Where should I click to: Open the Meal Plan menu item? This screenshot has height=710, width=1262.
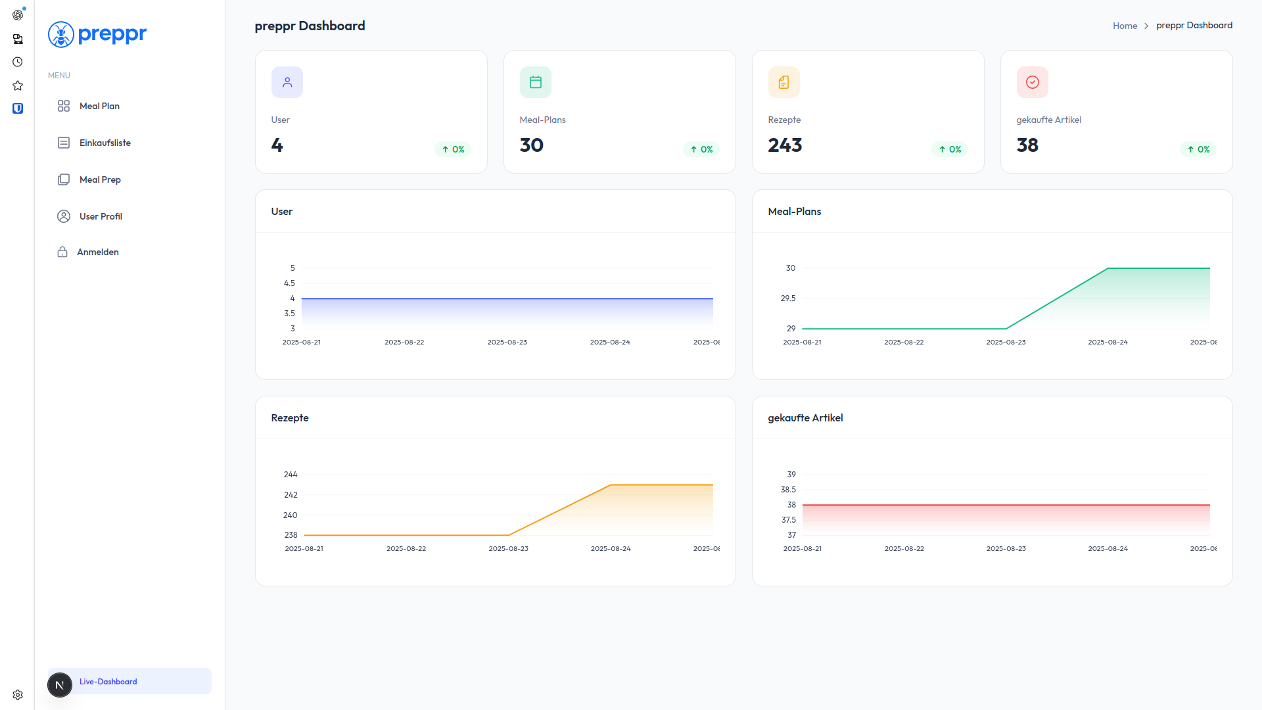pyautogui.click(x=99, y=106)
